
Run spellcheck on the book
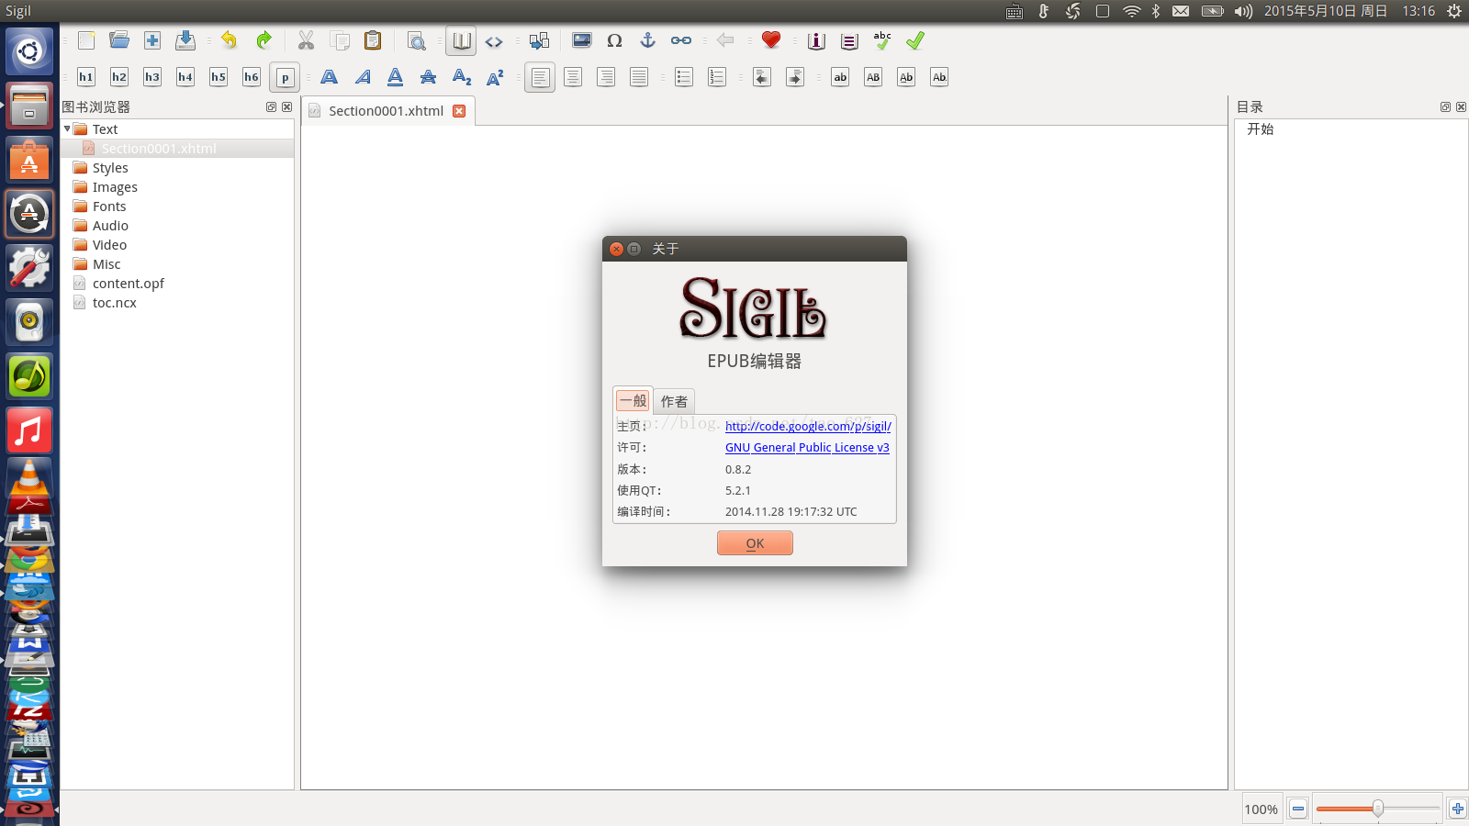click(882, 40)
